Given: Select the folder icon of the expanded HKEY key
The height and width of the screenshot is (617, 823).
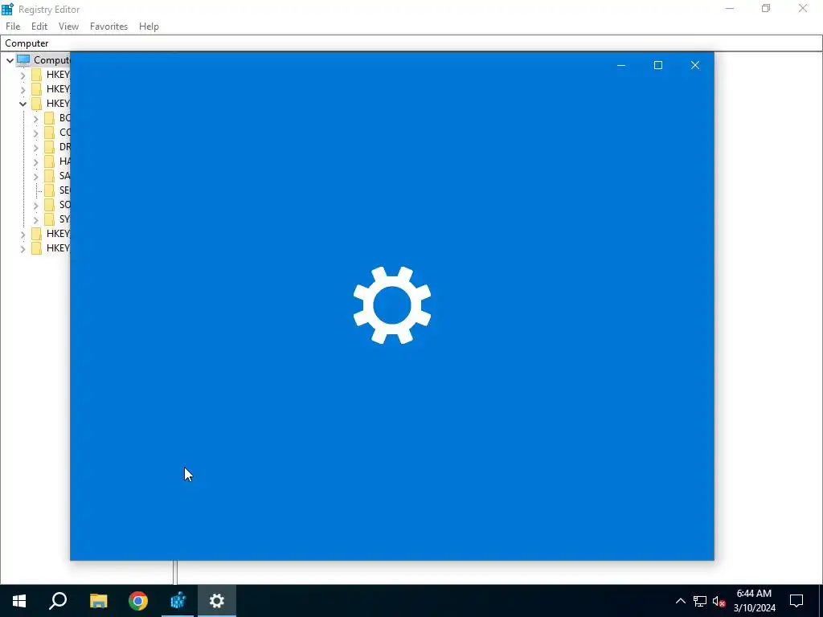Looking at the screenshot, I should 36,104.
